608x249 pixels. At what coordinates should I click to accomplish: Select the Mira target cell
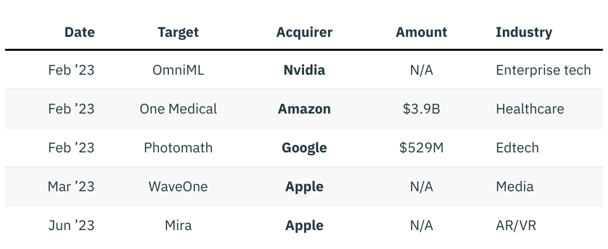click(x=178, y=226)
